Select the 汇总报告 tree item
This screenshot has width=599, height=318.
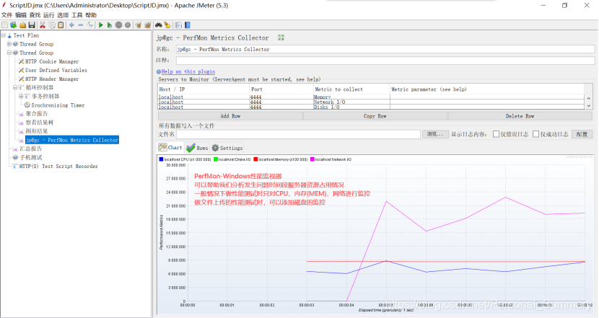(31, 149)
